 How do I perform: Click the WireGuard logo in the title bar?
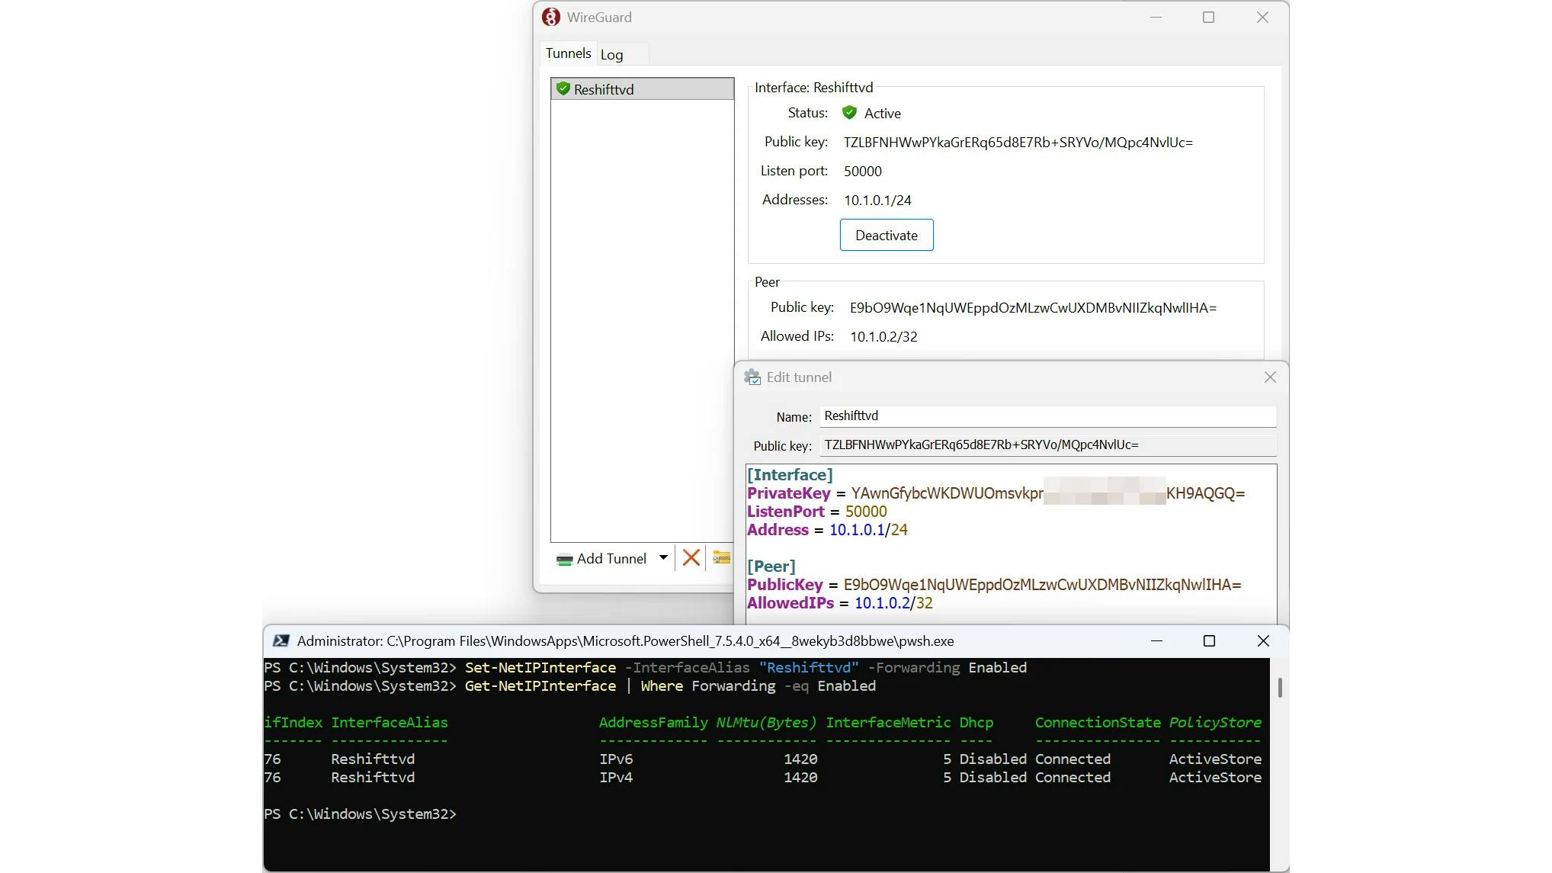click(551, 17)
